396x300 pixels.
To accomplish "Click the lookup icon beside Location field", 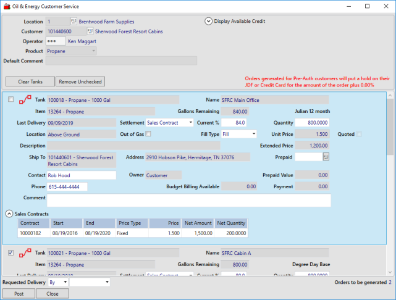I will [x=74, y=22].
